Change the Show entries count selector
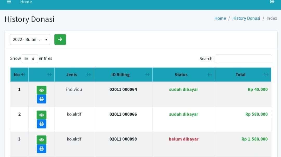 [x=30, y=59]
